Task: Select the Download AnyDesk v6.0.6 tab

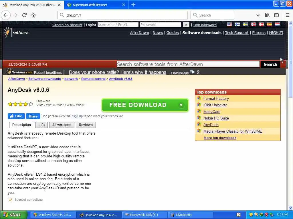Action: [31, 5]
